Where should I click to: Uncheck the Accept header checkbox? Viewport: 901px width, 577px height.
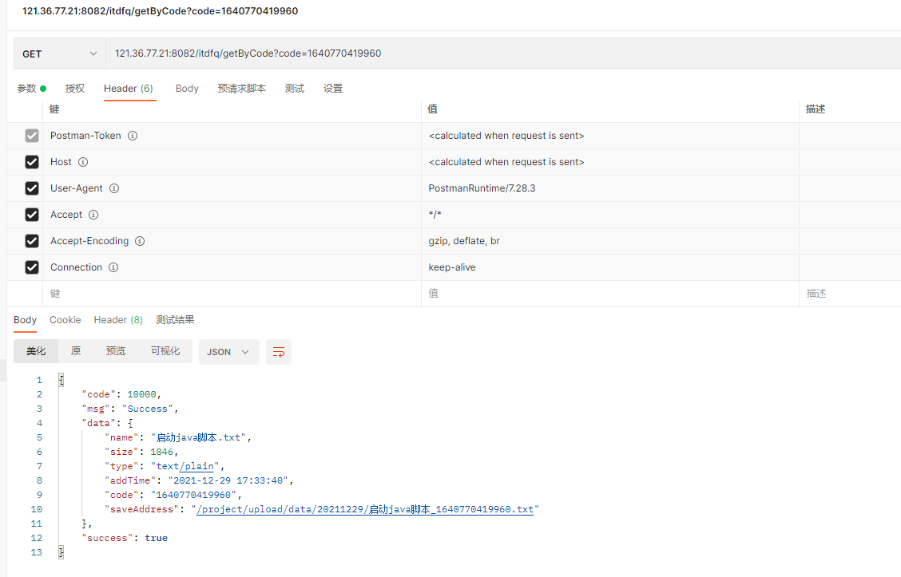(32, 215)
